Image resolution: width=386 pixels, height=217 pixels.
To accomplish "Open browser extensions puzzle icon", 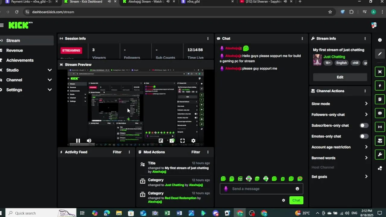I will [351, 12].
